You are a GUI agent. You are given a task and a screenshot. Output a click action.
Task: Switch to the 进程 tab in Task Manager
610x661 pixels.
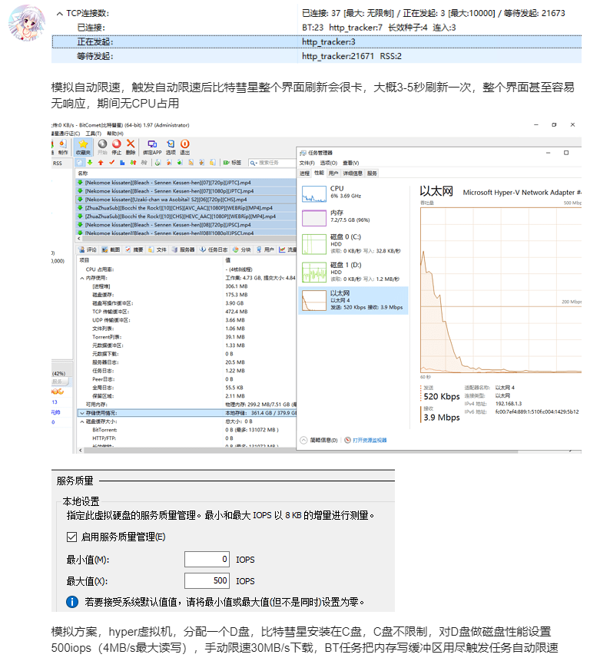tap(304, 174)
